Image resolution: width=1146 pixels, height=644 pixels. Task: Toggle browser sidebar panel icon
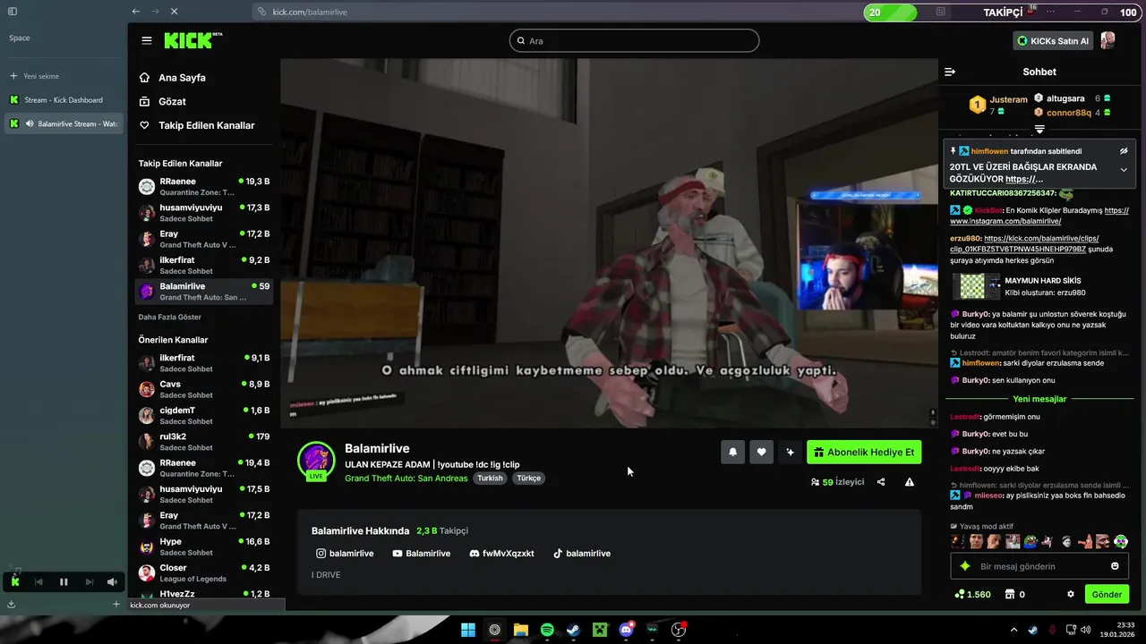(13, 12)
